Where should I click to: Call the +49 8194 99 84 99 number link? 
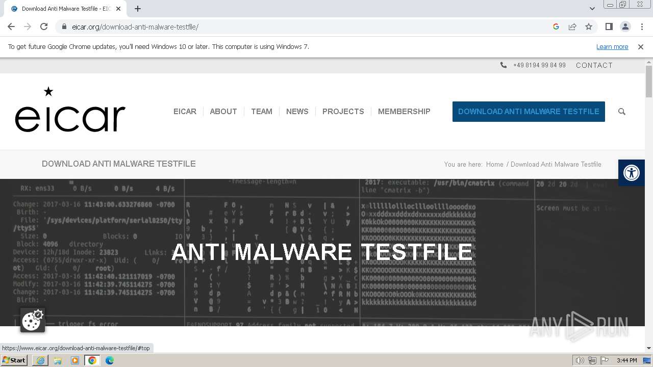(539, 65)
